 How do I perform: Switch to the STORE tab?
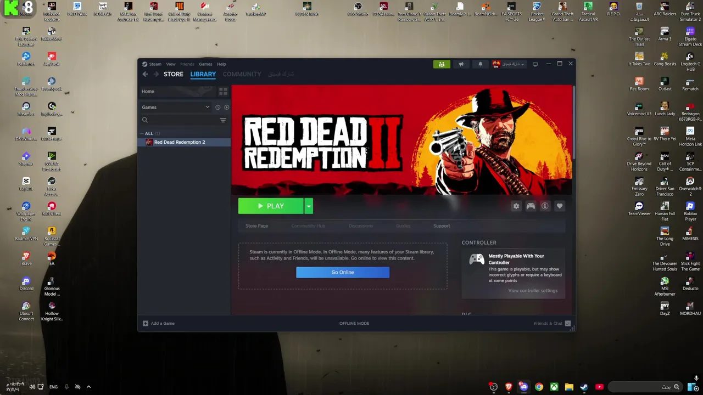click(174, 74)
